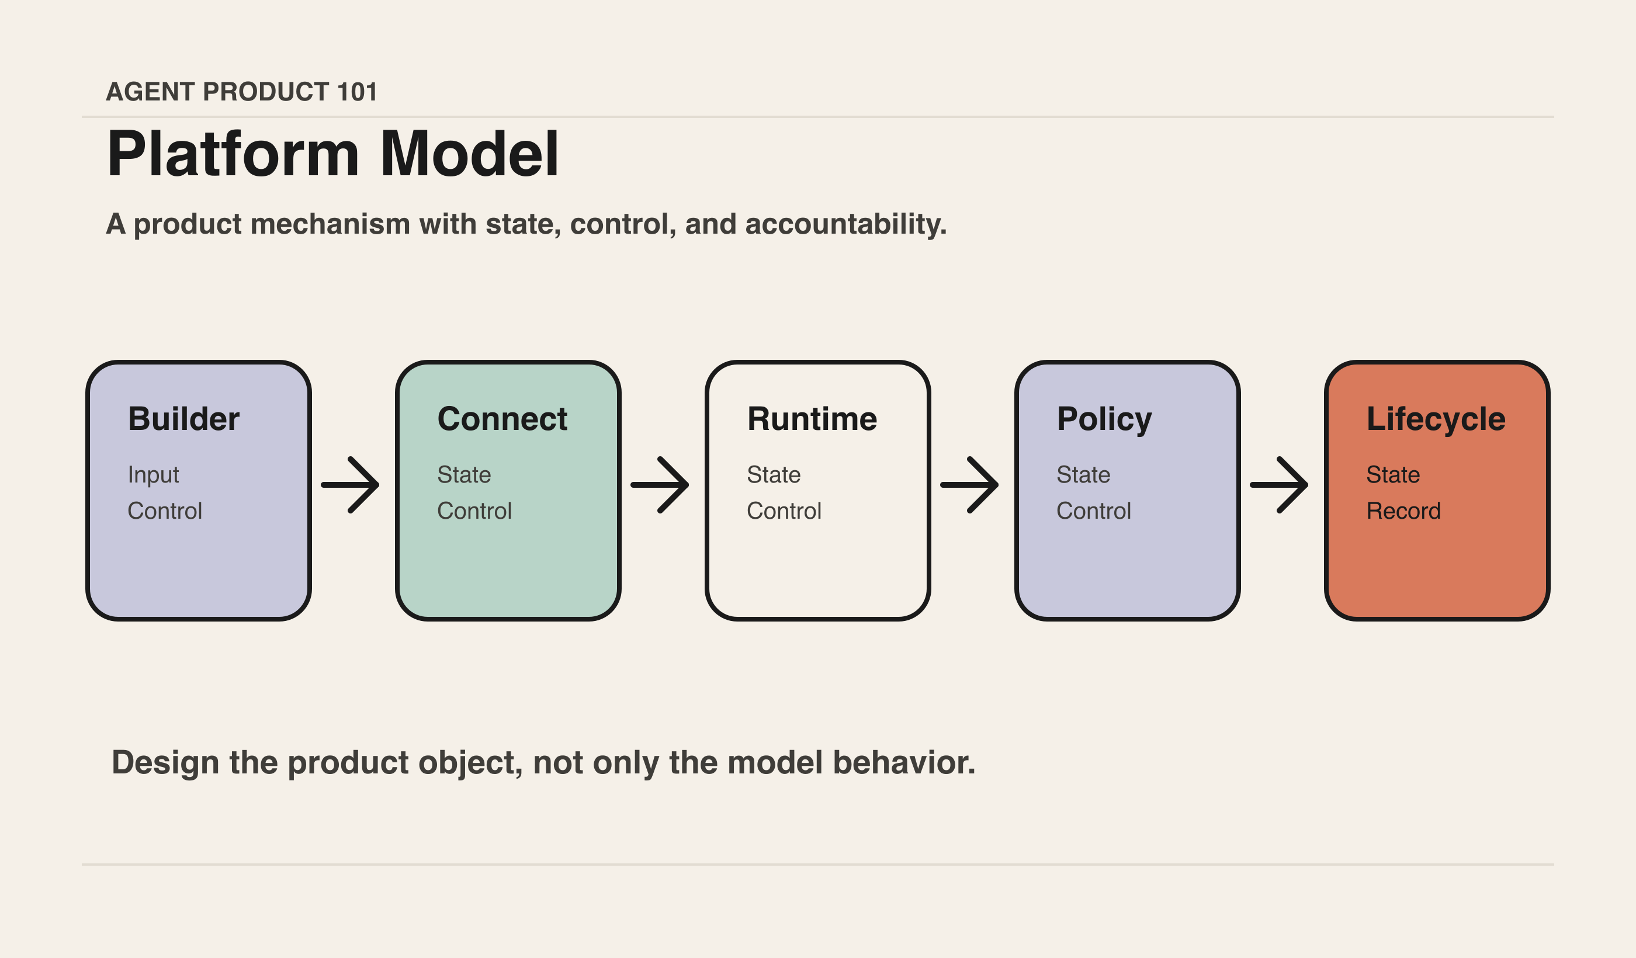The width and height of the screenshot is (1636, 958).
Task: Click the AGENT PRODUCT 101 header text
Action: coord(241,92)
